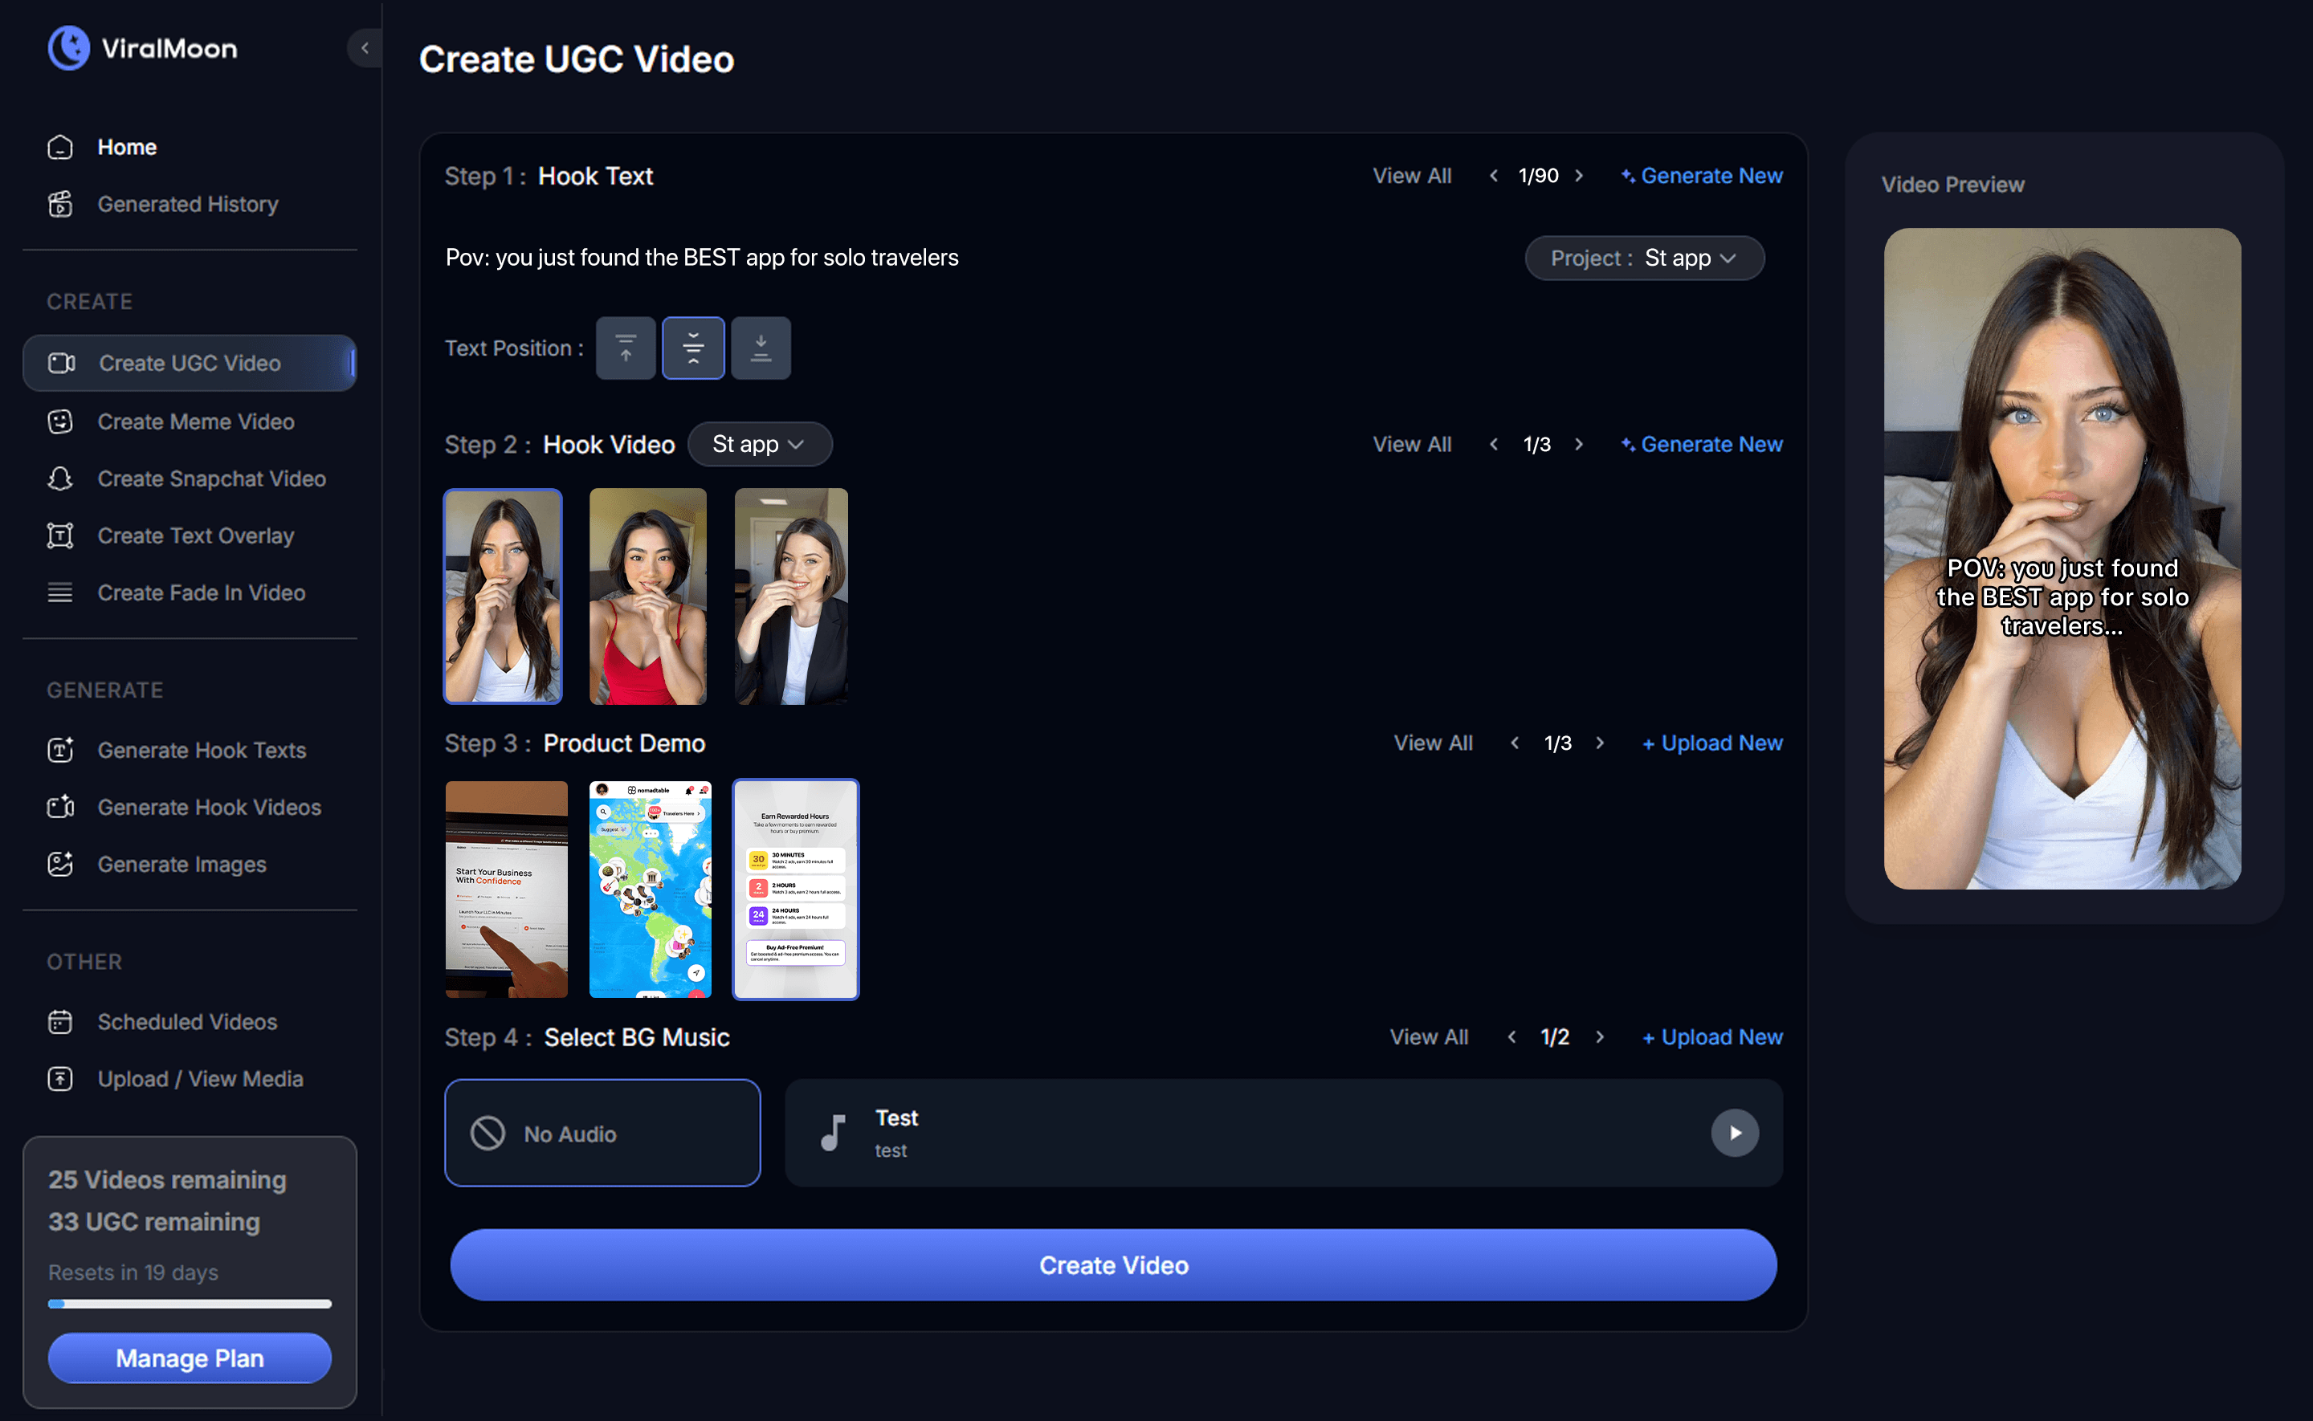
Task: Play the Test music track
Action: [x=1734, y=1133]
